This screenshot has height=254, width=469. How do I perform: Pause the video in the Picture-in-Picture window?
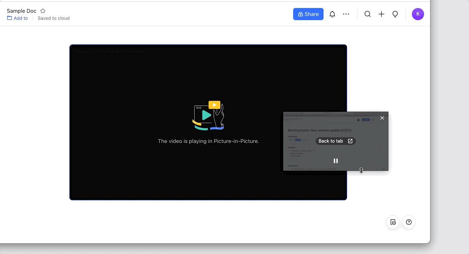(x=335, y=160)
